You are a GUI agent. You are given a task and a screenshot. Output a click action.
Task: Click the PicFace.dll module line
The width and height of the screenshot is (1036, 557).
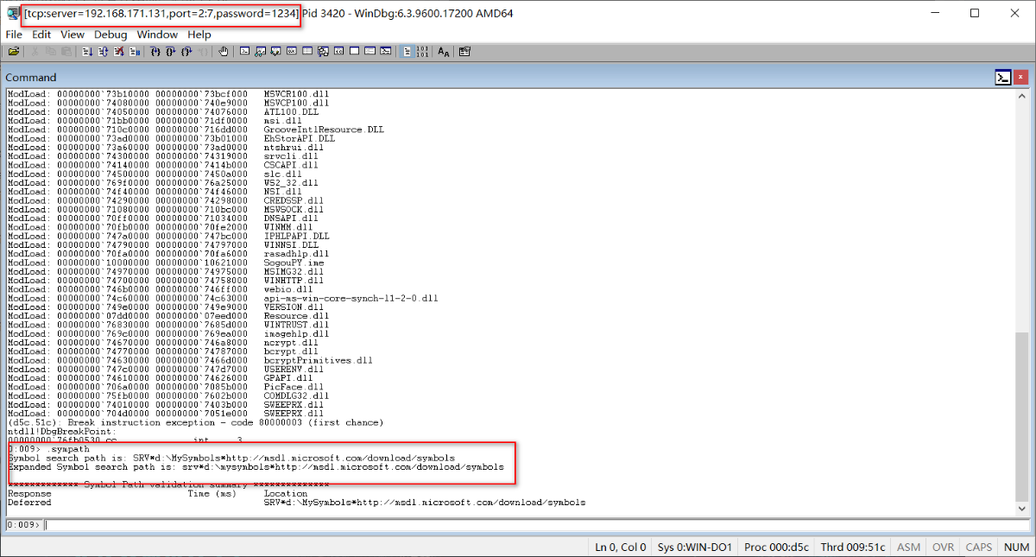pos(166,387)
